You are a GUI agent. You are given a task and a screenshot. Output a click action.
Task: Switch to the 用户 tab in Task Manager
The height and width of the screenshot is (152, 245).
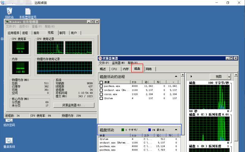pos(74,33)
